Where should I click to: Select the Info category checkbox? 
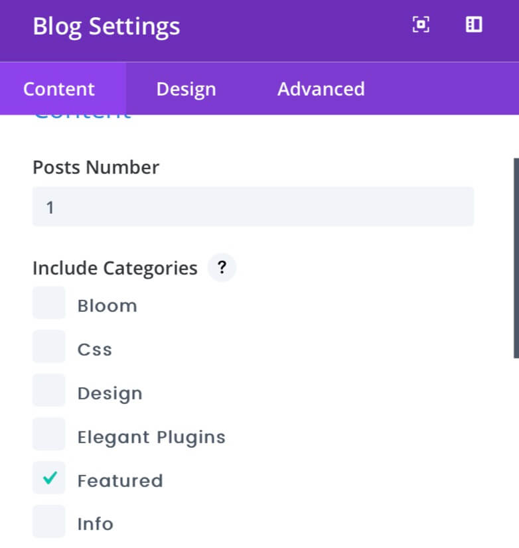click(49, 521)
